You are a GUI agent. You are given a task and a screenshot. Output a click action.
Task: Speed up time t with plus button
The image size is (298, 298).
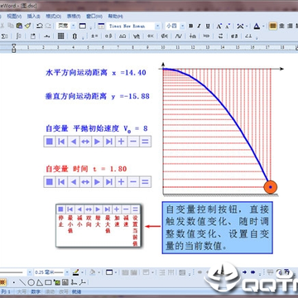point(121,182)
